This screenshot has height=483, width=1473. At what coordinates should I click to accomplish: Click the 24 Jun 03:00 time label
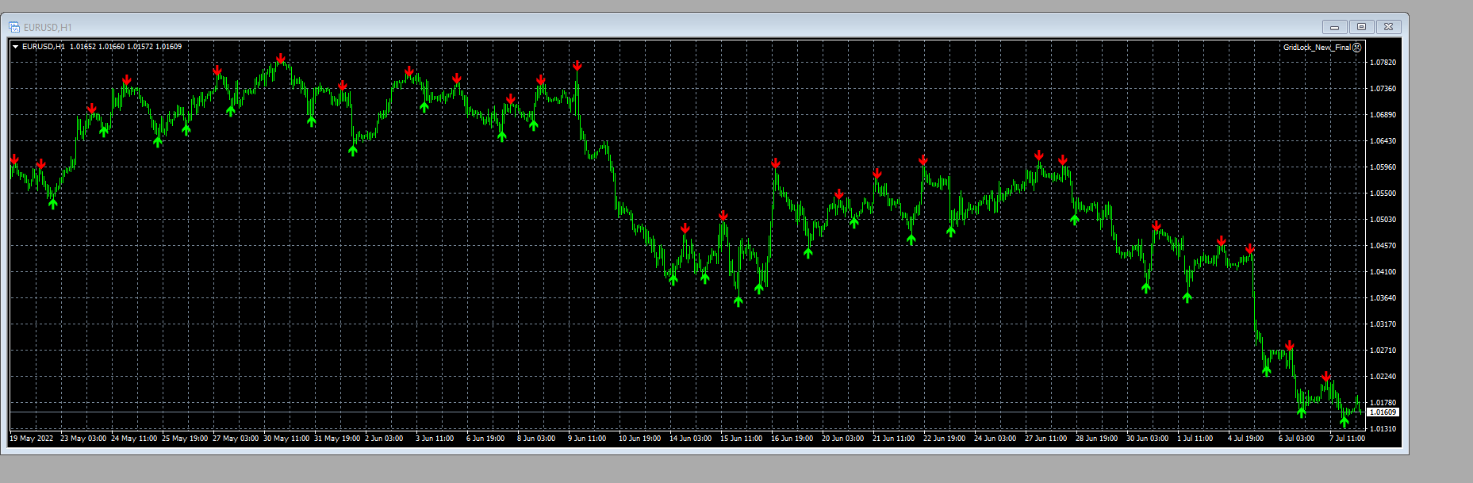995,439
